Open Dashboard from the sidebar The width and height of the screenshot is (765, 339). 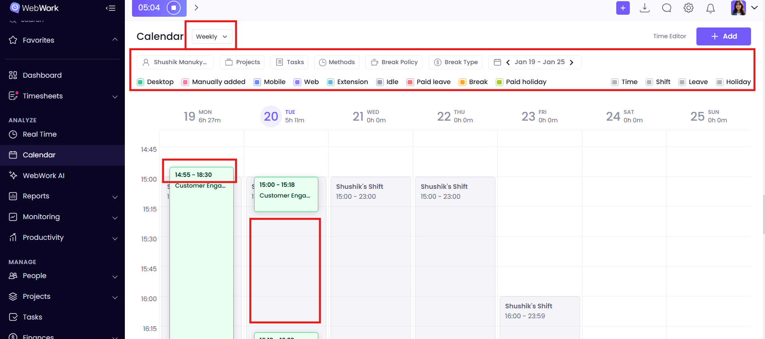[x=42, y=75]
